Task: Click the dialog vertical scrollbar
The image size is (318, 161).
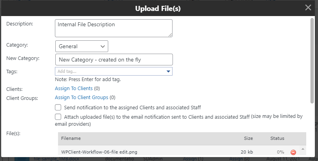Action: coord(312,61)
